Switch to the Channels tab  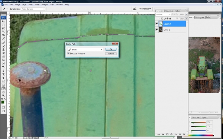tap(169, 11)
